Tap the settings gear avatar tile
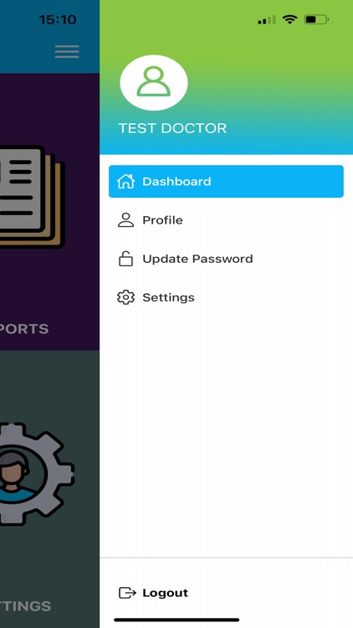Viewport: 353px width, 628px height. coord(37,473)
